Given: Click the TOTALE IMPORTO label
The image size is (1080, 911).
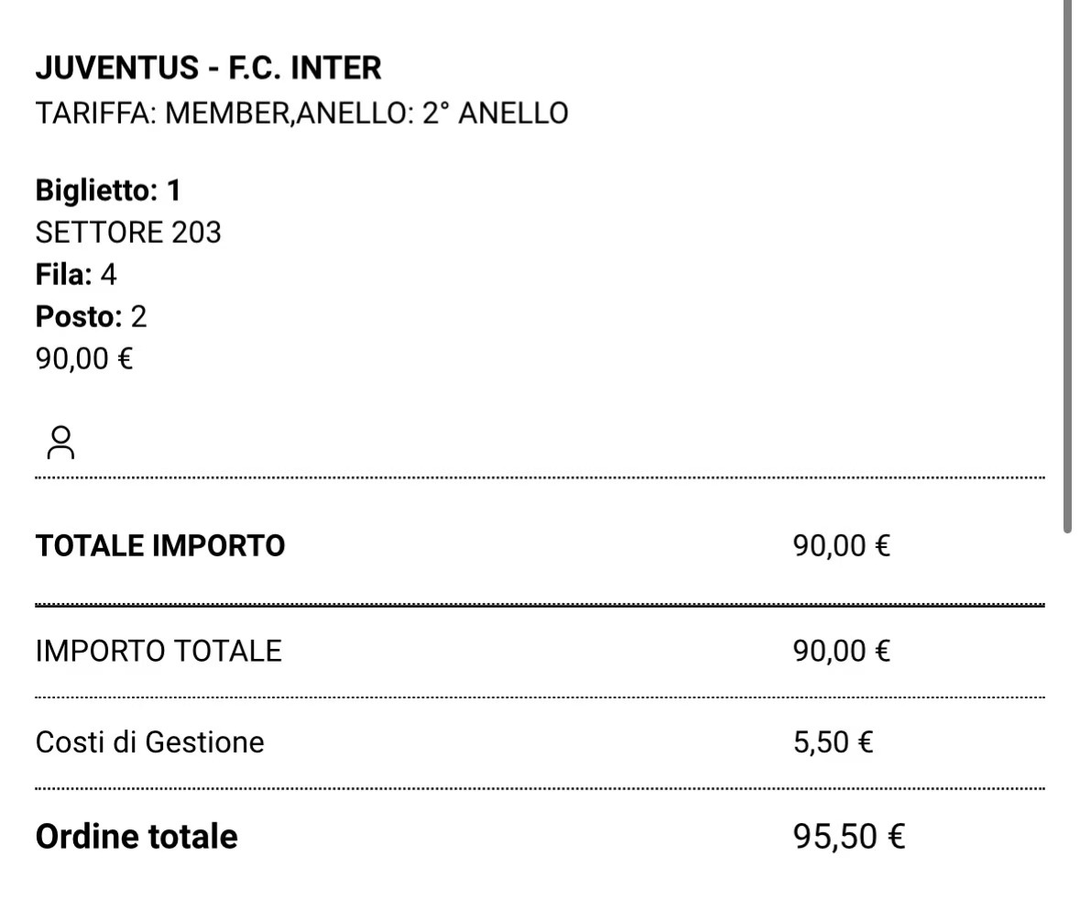Looking at the screenshot, I should pyautogui.click(x=160, y=545).
